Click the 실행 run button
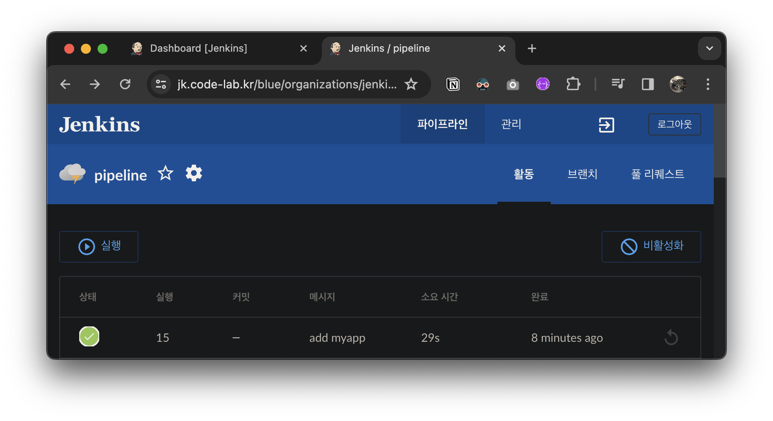Viewport: 773px width, 421px height. pyautogui.click(x=99, y=247)
